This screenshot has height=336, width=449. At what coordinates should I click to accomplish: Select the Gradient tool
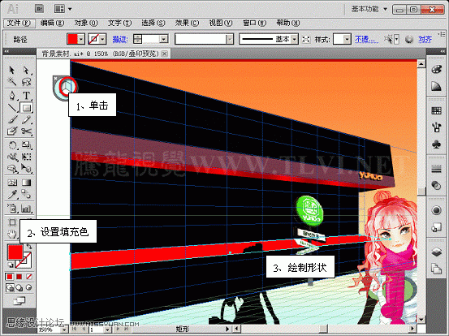click(26, 183)
